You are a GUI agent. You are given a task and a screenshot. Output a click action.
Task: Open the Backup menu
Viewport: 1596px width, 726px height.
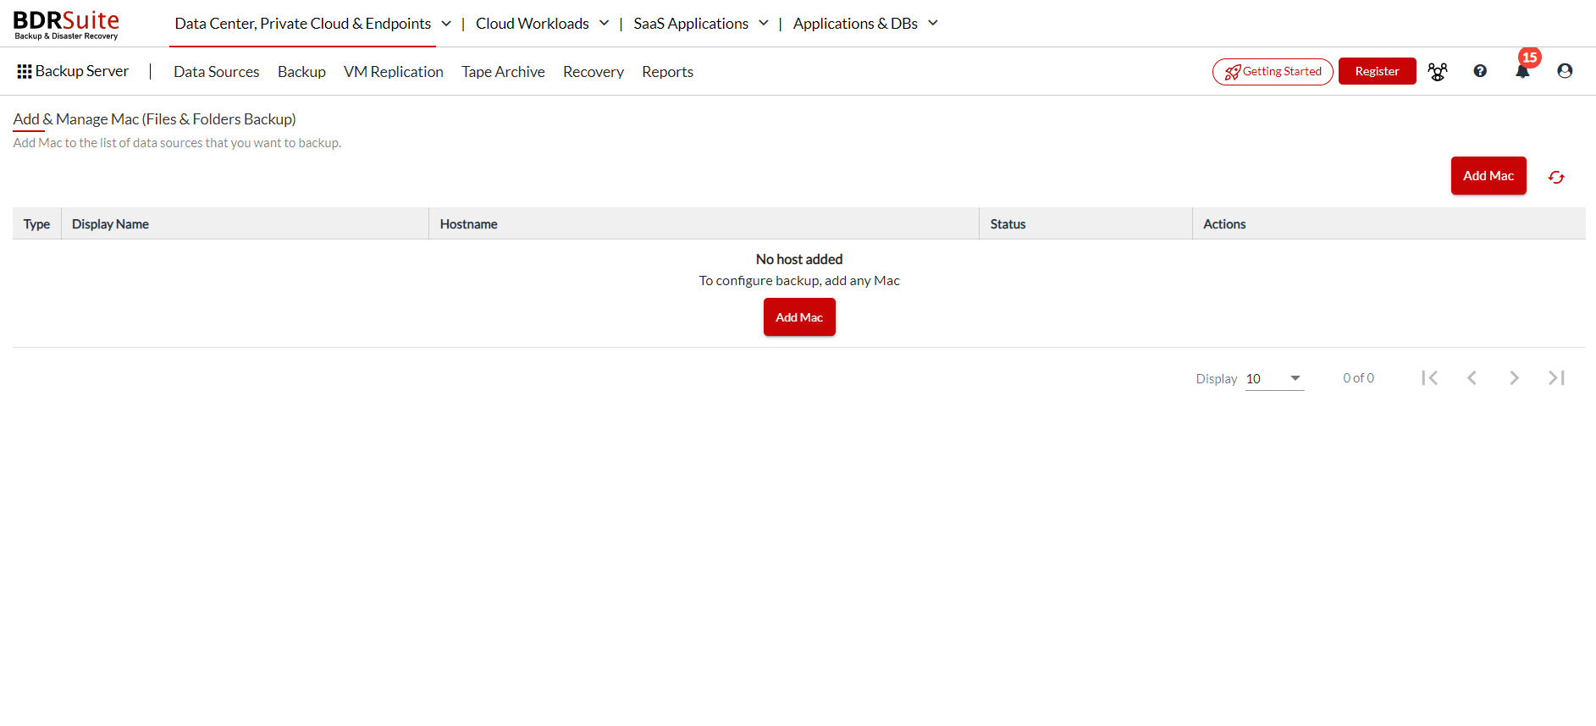click(301, 72)
